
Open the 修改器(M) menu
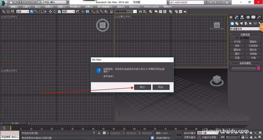(x=75, y=7)
